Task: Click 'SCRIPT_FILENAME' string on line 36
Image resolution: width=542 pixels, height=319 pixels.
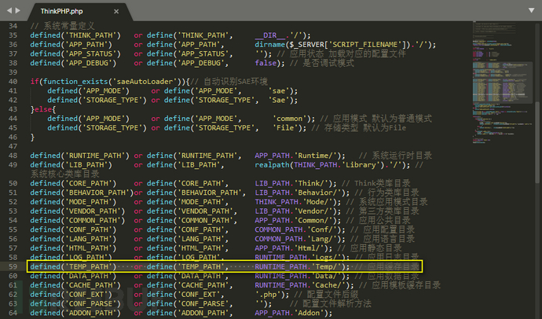Action: pyautogui.click(x=367, y=45)
